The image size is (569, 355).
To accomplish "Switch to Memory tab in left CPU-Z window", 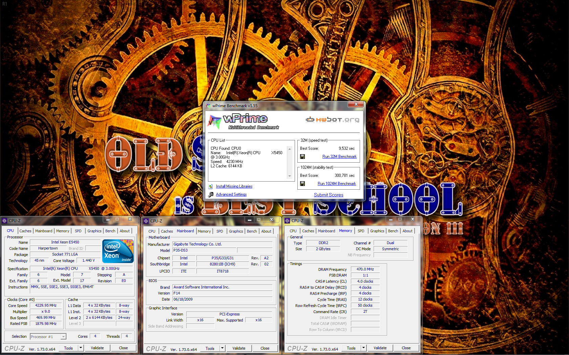I will click(x=63, y=231).
